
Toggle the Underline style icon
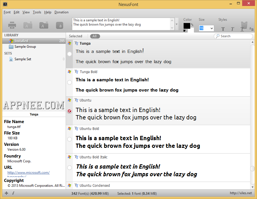(x=242, y=29)
